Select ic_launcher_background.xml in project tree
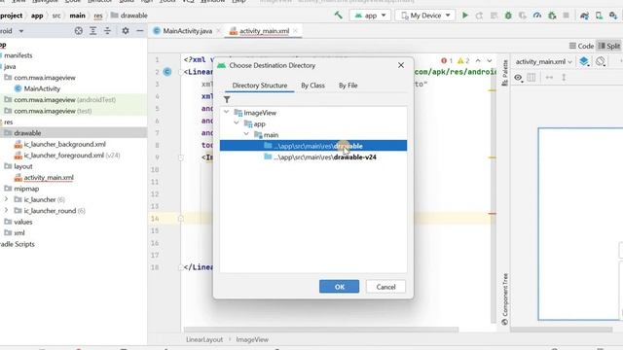This screenshot has height=350, width=623. tap(65, 144)
